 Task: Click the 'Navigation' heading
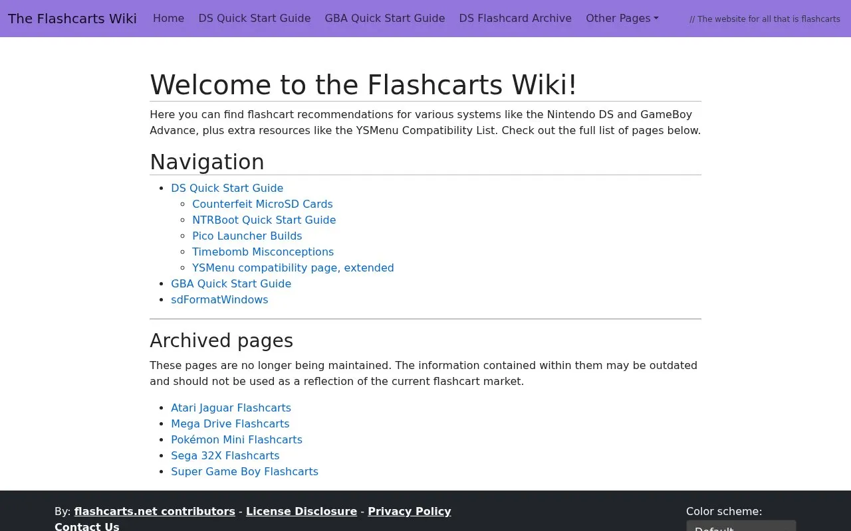tap(207, 162)
